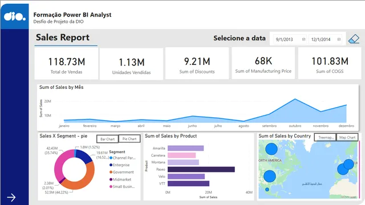Click the 52.5M (44.22%) data label

(x=56, y=192)
